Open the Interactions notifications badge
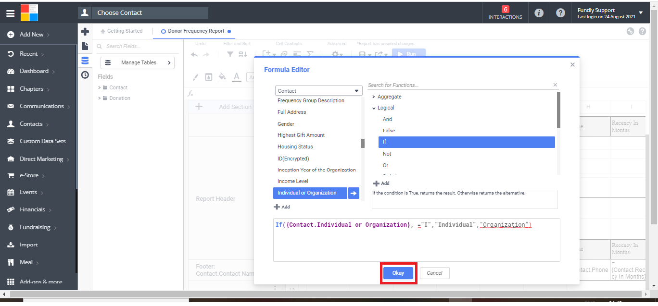Screen dimensions: 658x306 pyautogui.click(x=505, y=13)
